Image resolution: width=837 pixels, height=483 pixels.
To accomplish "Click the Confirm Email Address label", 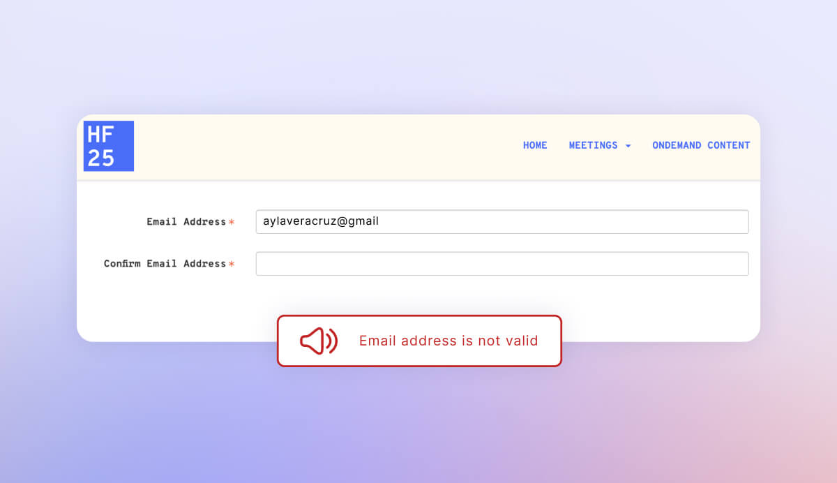I will pyautogui.click(x=165, y=264).
